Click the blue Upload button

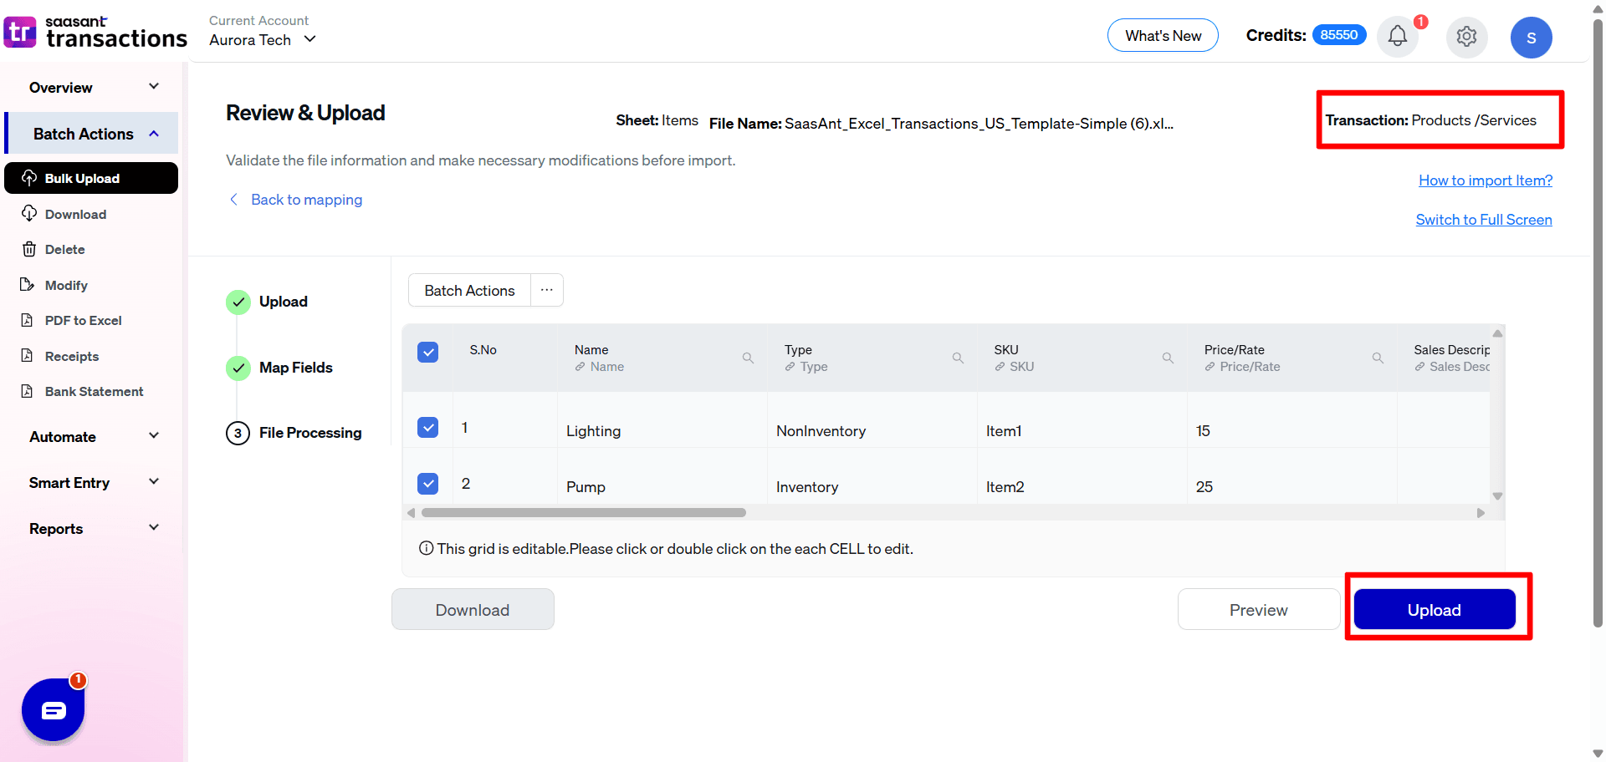1435,609
